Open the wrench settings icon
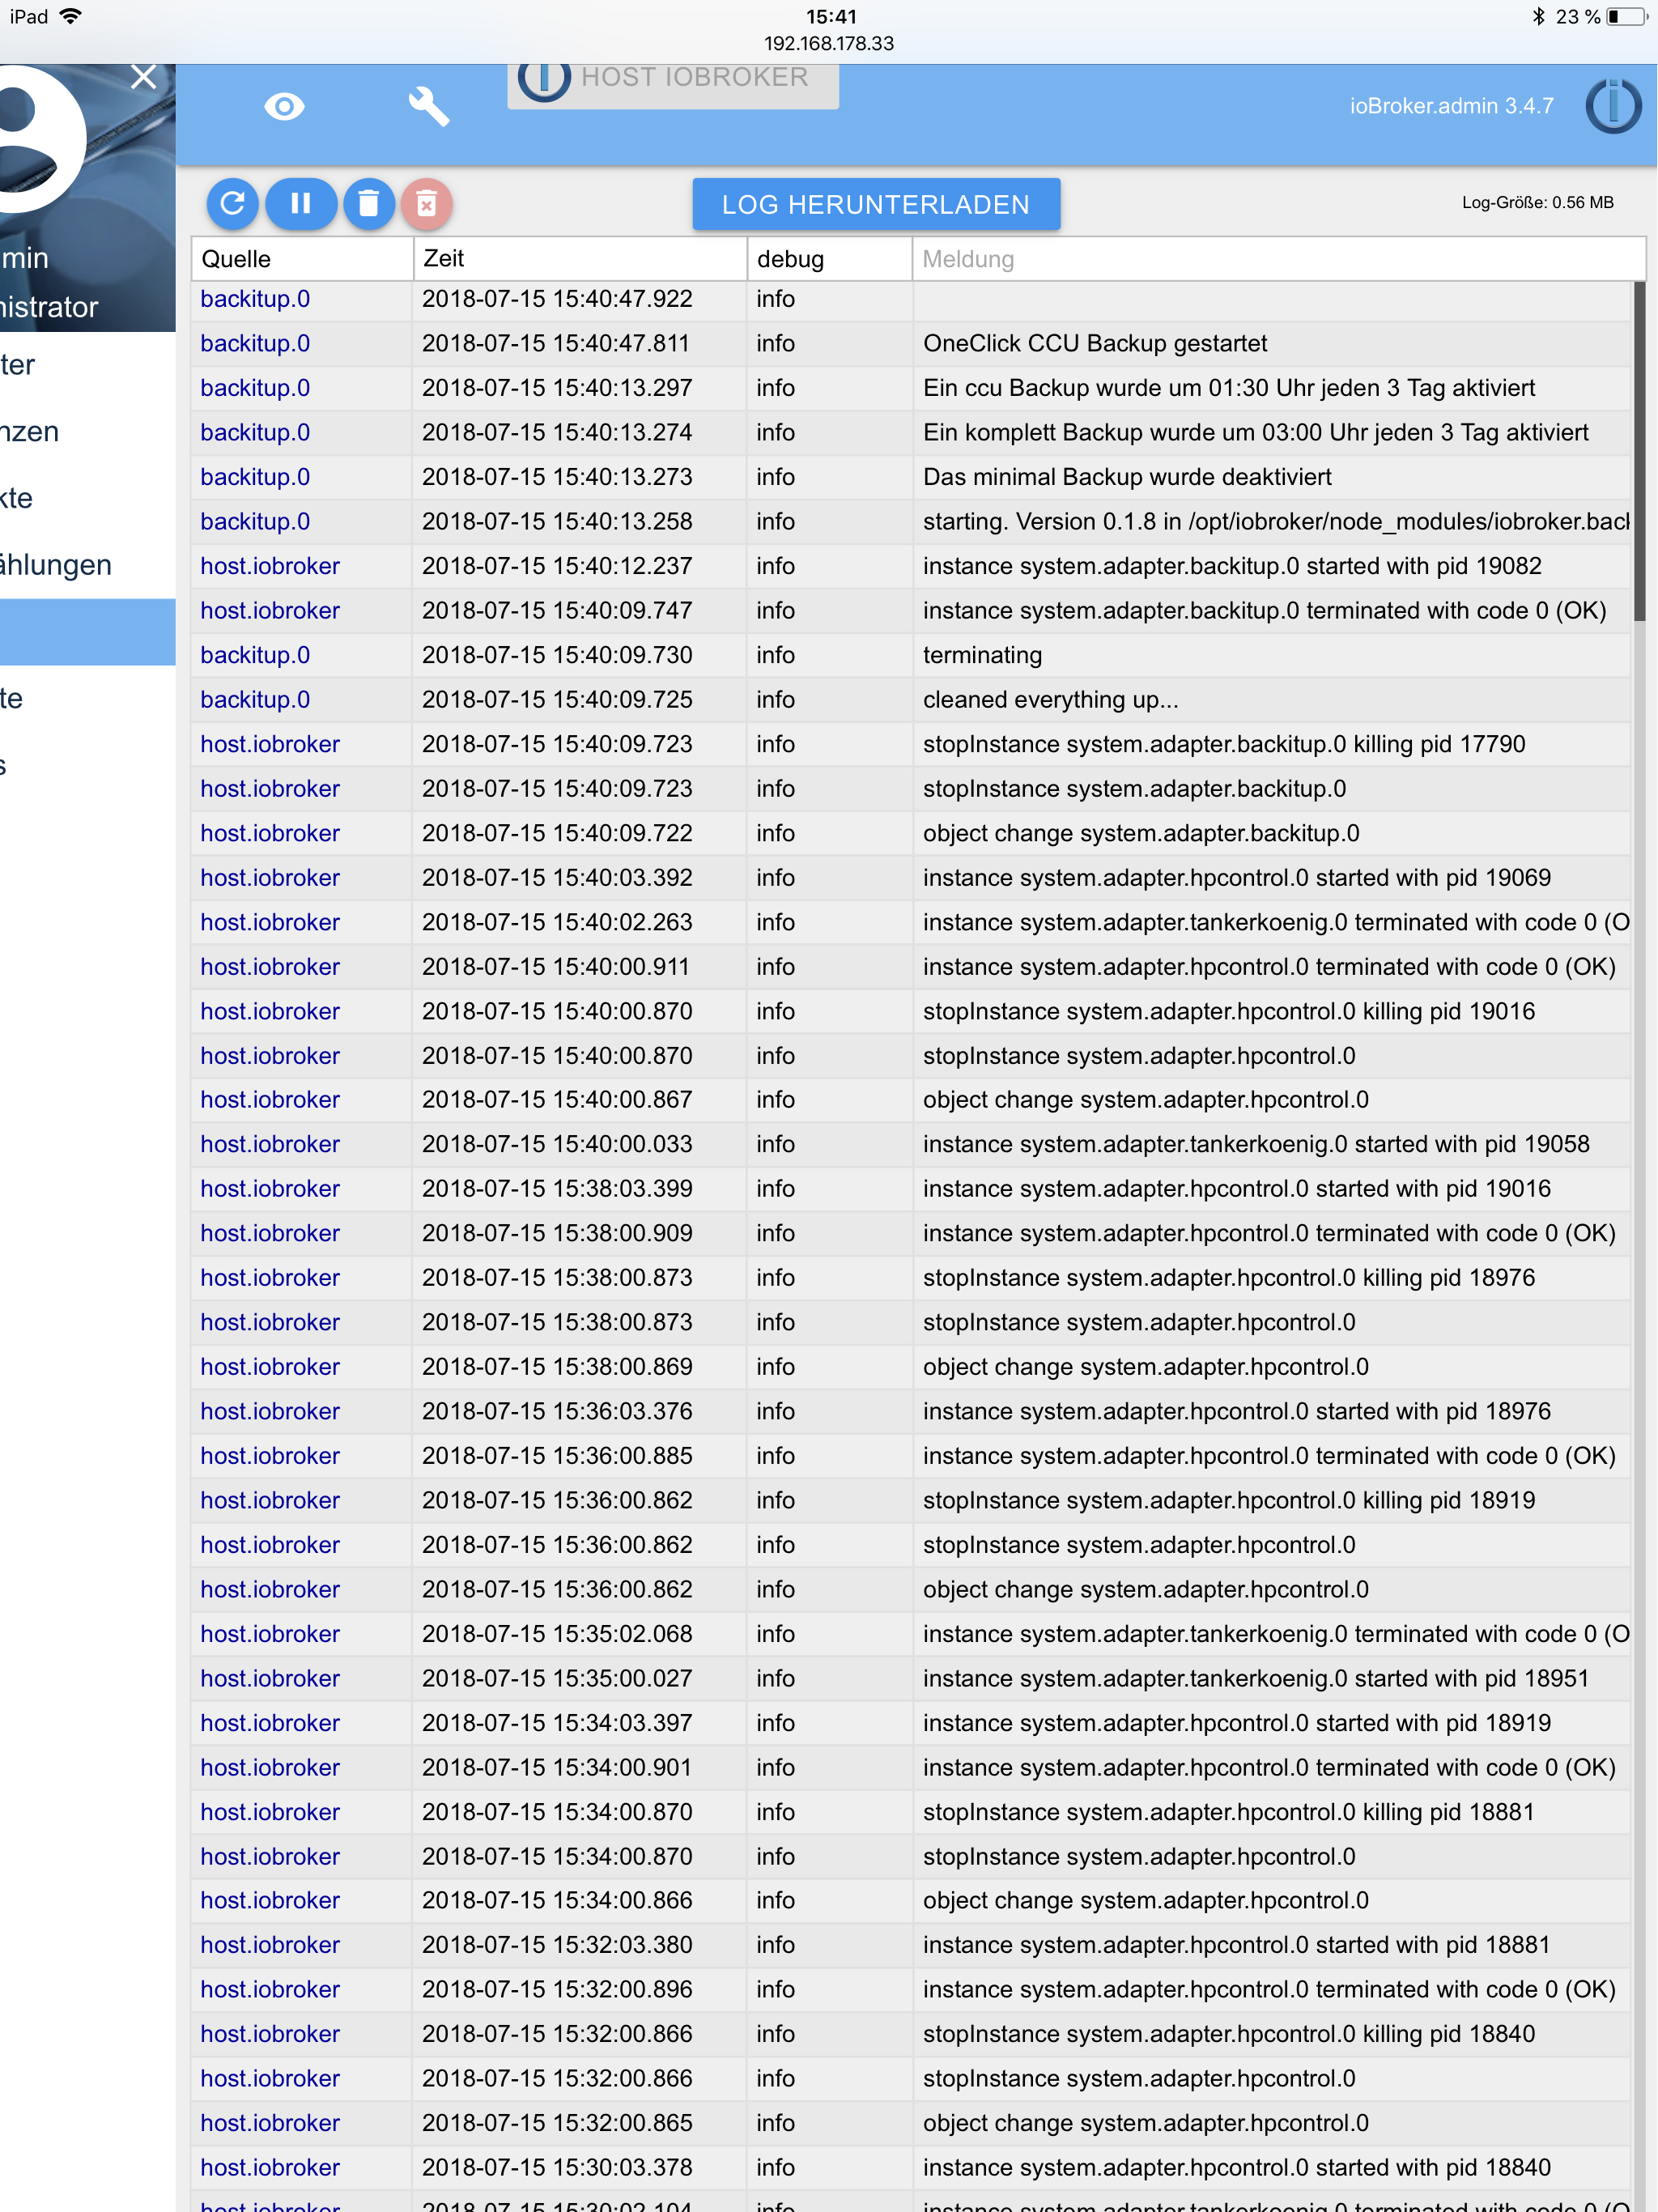This screenshot has width=1658, height=2212. click(429, 106)
